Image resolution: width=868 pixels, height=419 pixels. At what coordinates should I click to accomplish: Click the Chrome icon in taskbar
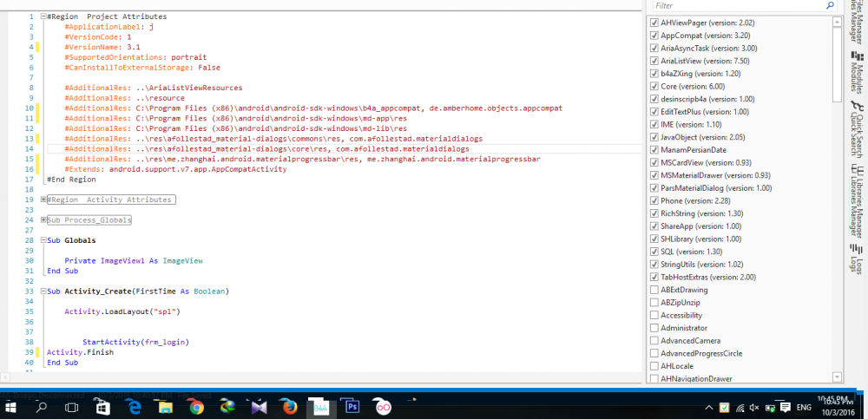coord(197,406)
